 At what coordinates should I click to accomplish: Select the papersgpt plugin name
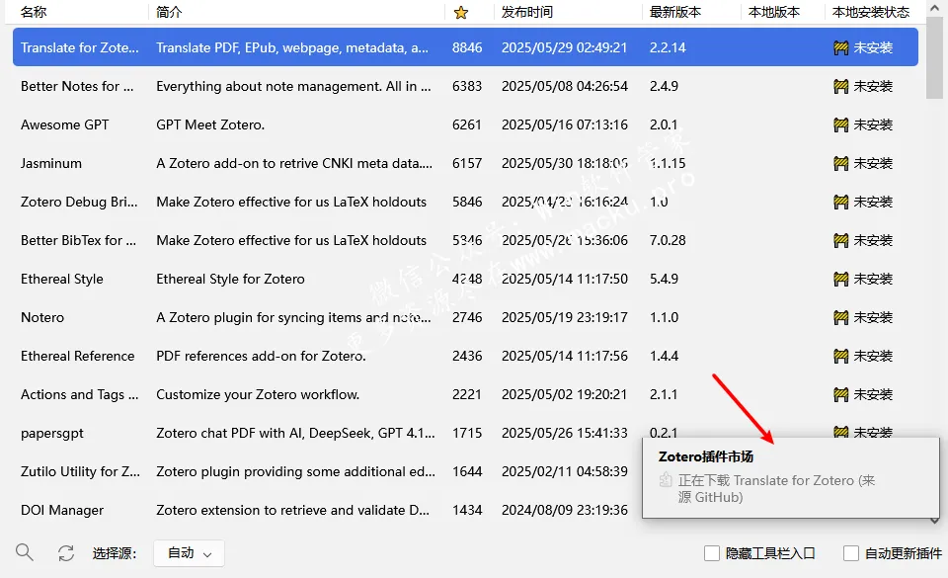point(52,434)
